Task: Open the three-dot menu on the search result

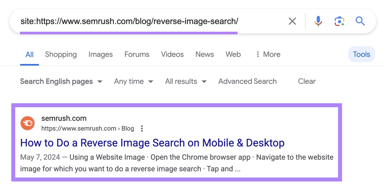Action: pos(142,128)
